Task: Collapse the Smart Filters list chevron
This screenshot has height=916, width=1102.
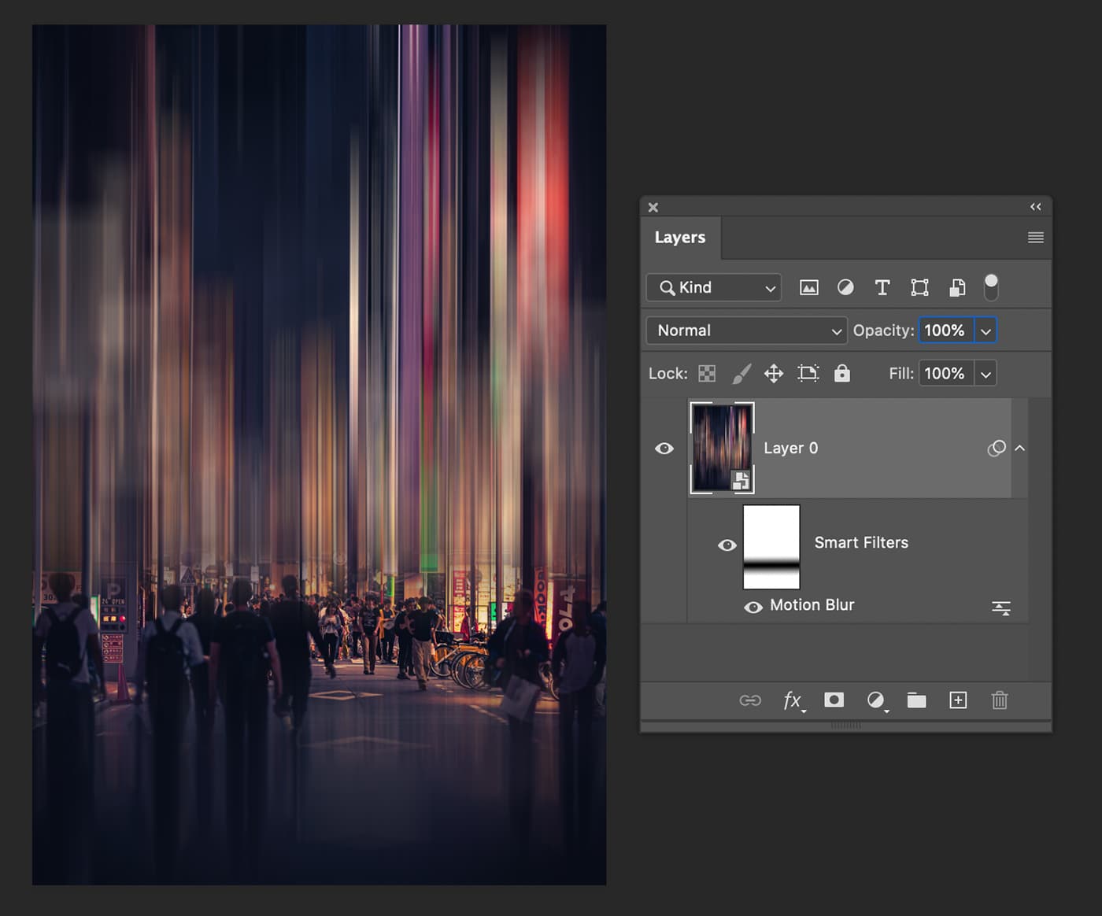Action: [x=1020, y=448]
